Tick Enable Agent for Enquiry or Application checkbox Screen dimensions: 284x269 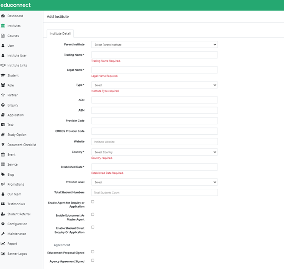tap(93, 202)
